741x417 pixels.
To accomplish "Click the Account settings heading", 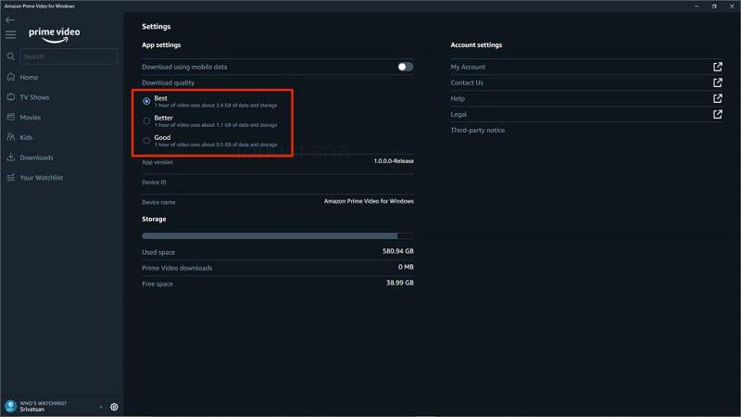I will 476,44.
